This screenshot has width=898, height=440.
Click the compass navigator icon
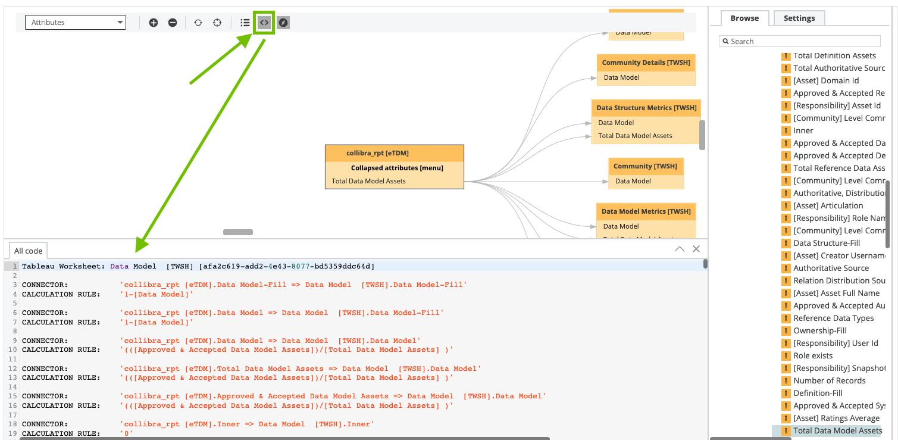coord(283,23)
